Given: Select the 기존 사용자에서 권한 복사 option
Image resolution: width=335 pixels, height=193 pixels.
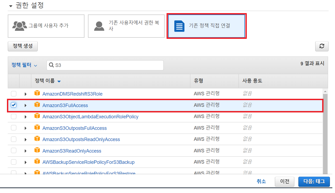Looking at the screenshot, I should click(126, 26).
